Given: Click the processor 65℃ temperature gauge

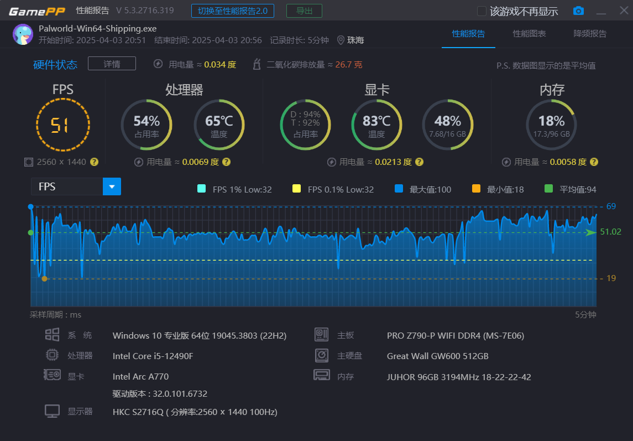Looking at the screenshot, I should pos(219,124).
